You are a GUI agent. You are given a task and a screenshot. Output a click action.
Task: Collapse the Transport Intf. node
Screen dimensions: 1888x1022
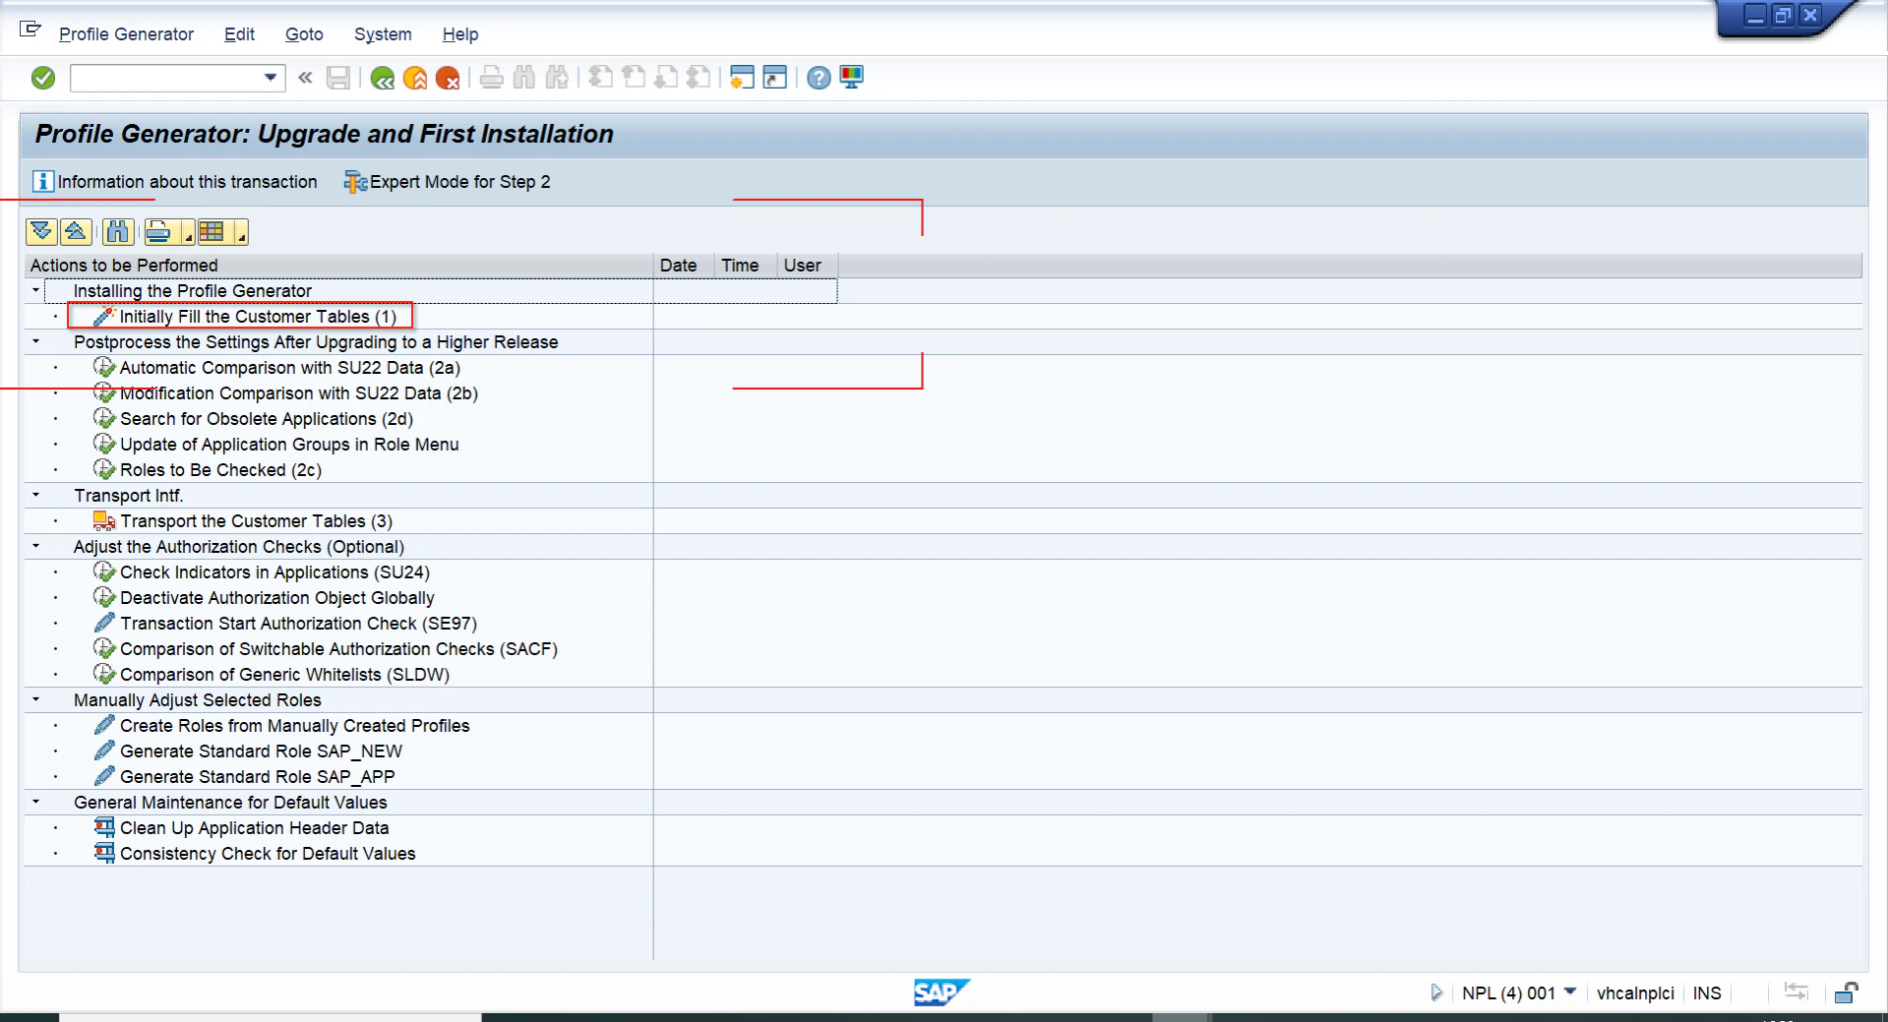pyautogui.click(x=36, y=495)
